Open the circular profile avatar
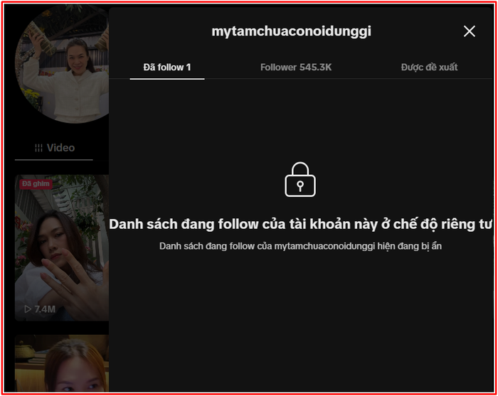 (x=64, y=68)
